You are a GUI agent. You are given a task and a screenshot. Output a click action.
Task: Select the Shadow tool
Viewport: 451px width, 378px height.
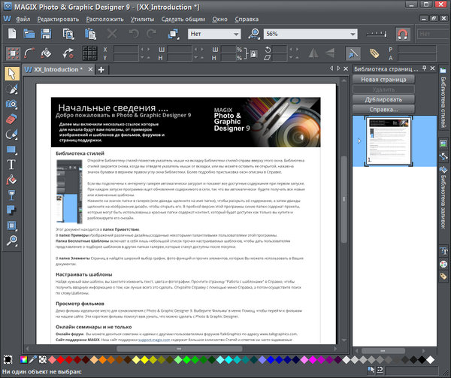11,210
